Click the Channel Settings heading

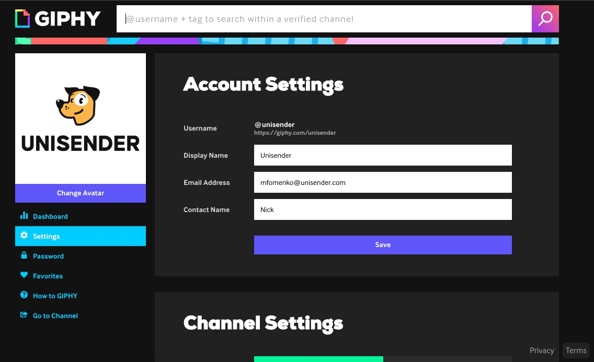click(x=264, y=323)
